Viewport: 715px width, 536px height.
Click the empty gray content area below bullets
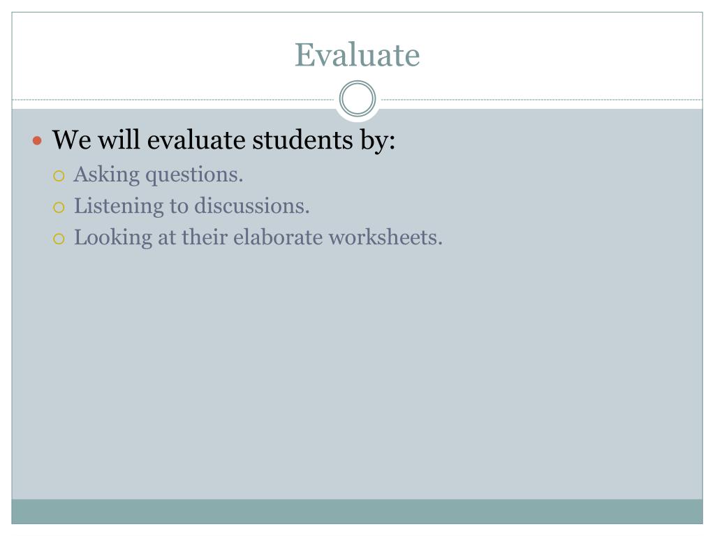tap(357, 374)
